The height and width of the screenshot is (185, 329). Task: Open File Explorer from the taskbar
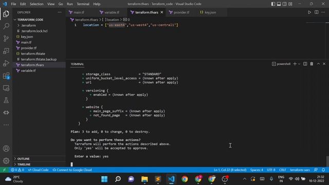pyautogui.click(x=144, y=179)
